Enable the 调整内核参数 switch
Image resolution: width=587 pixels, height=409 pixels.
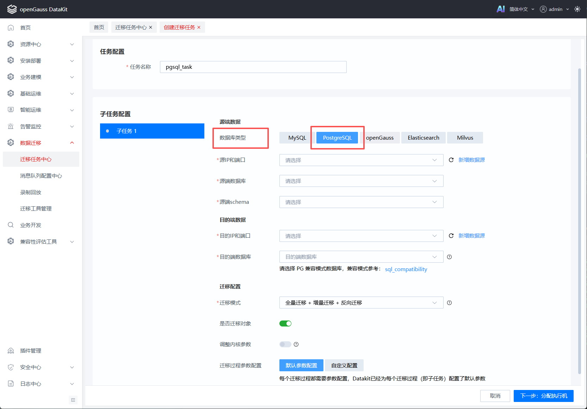coord(285,344)
